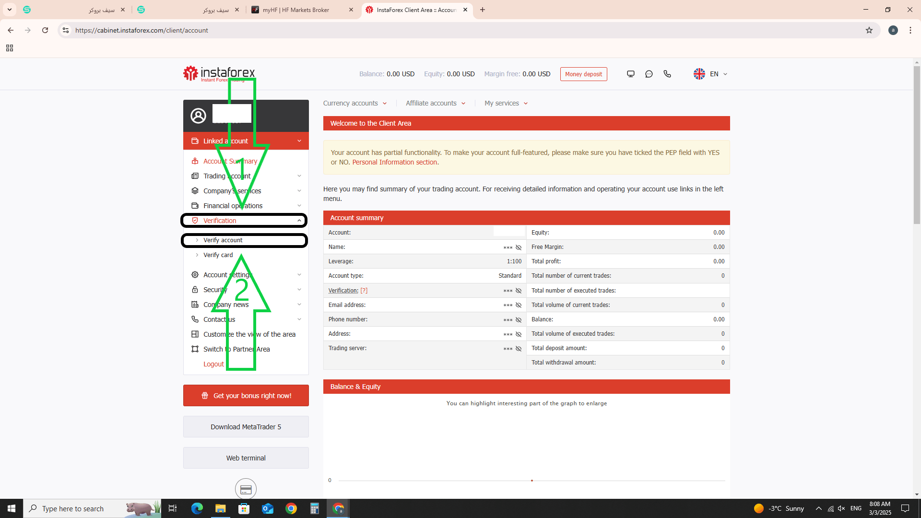The width and height of the screenshot is (921, 518).
Task: Reveal the hidden Trading server value
Action: click(x=519, y=349)
